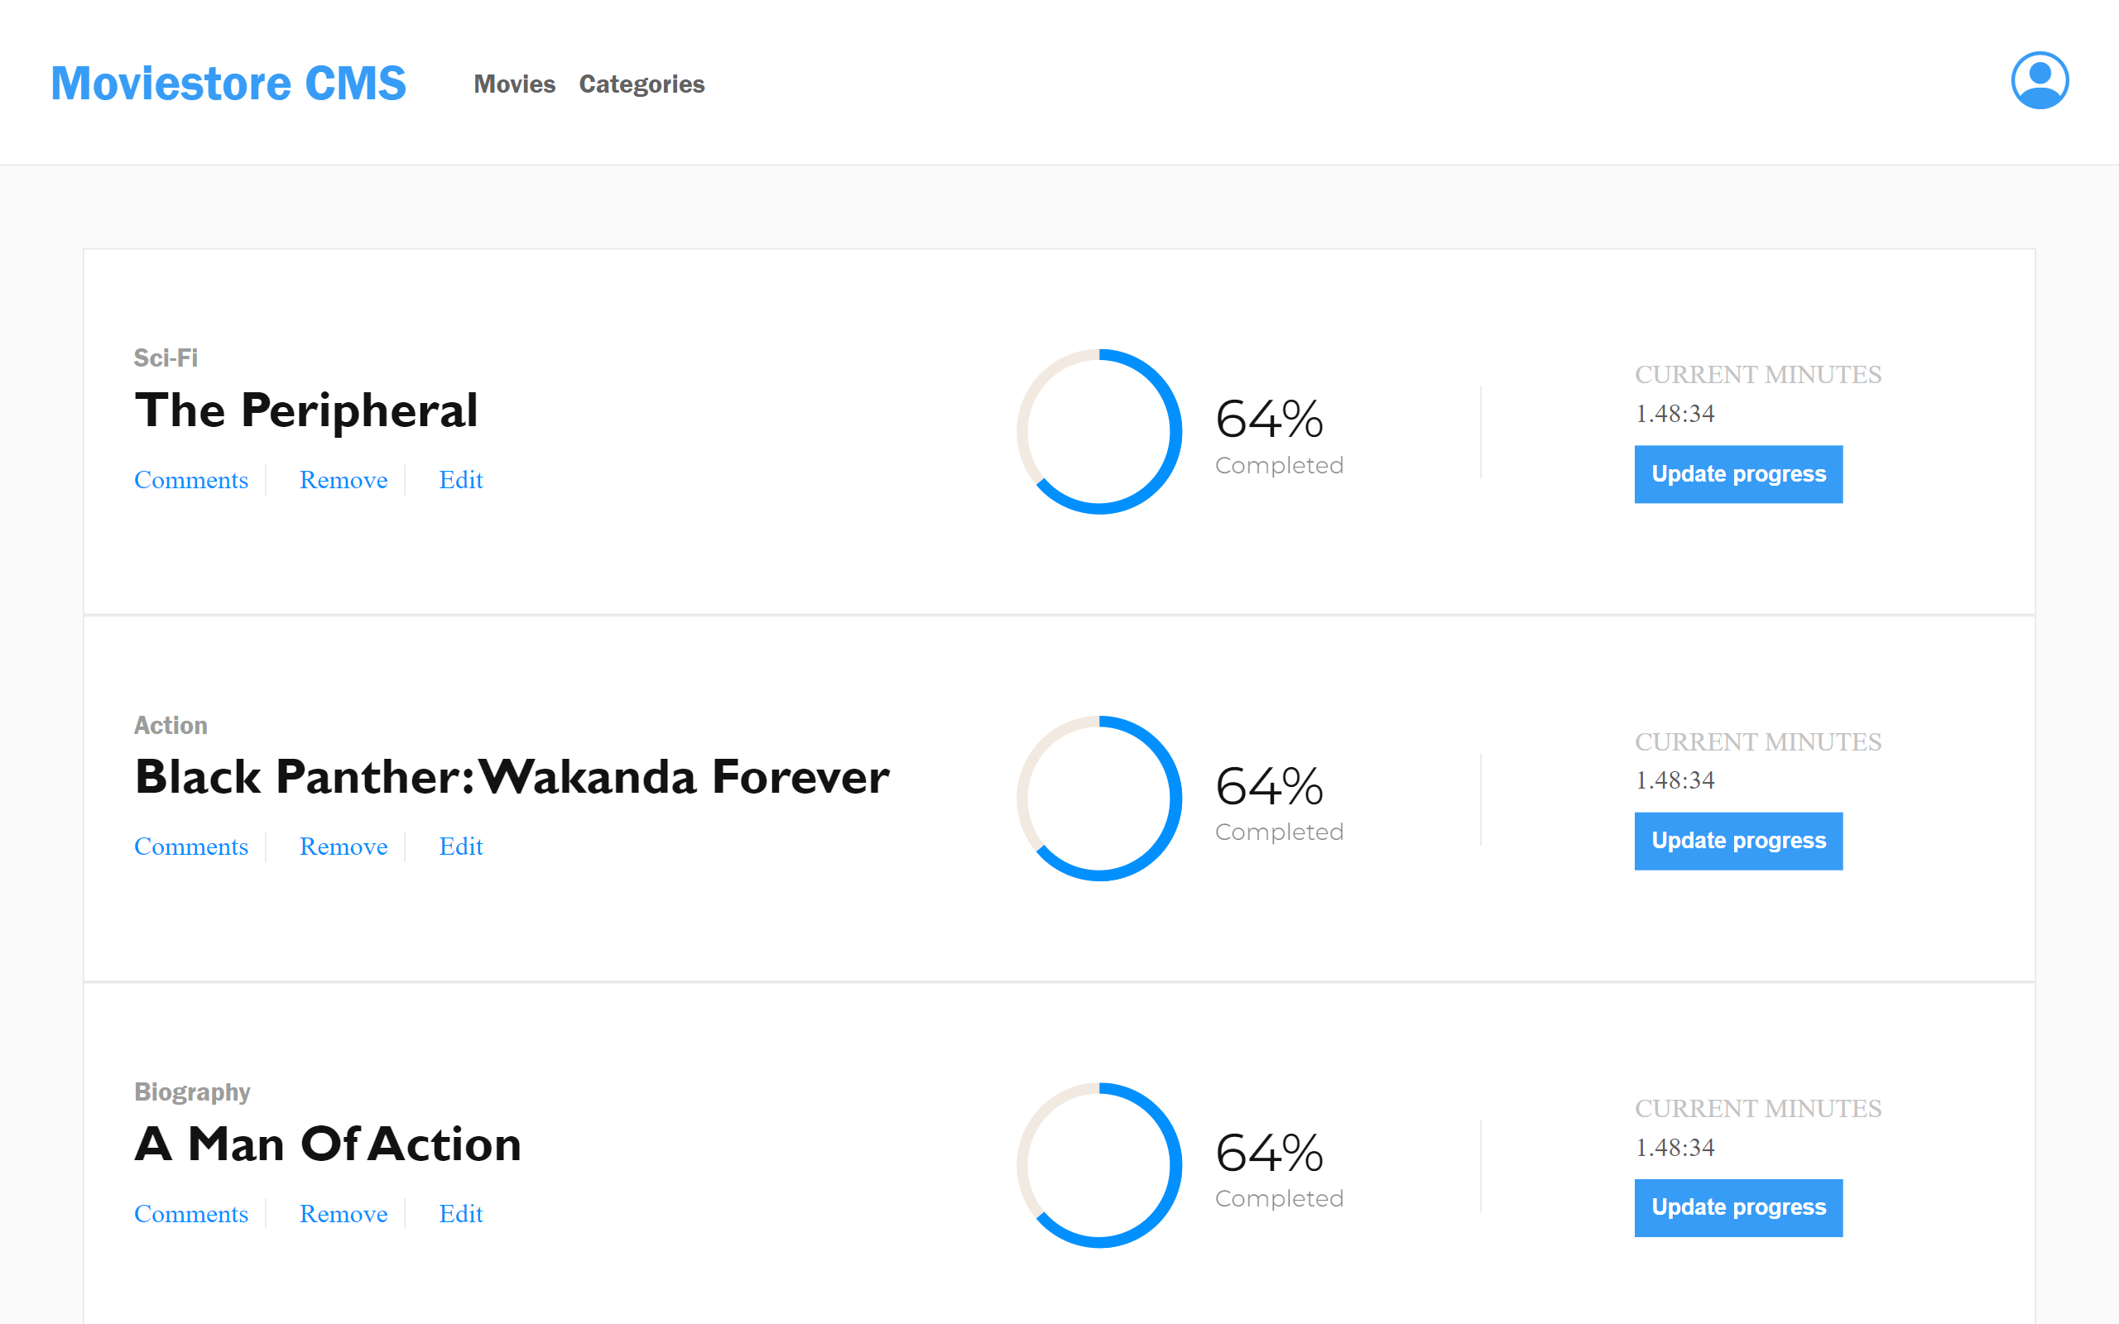
Task: Update progress for Black Panther: Wakanda Forever
Action: (1738, 841)
